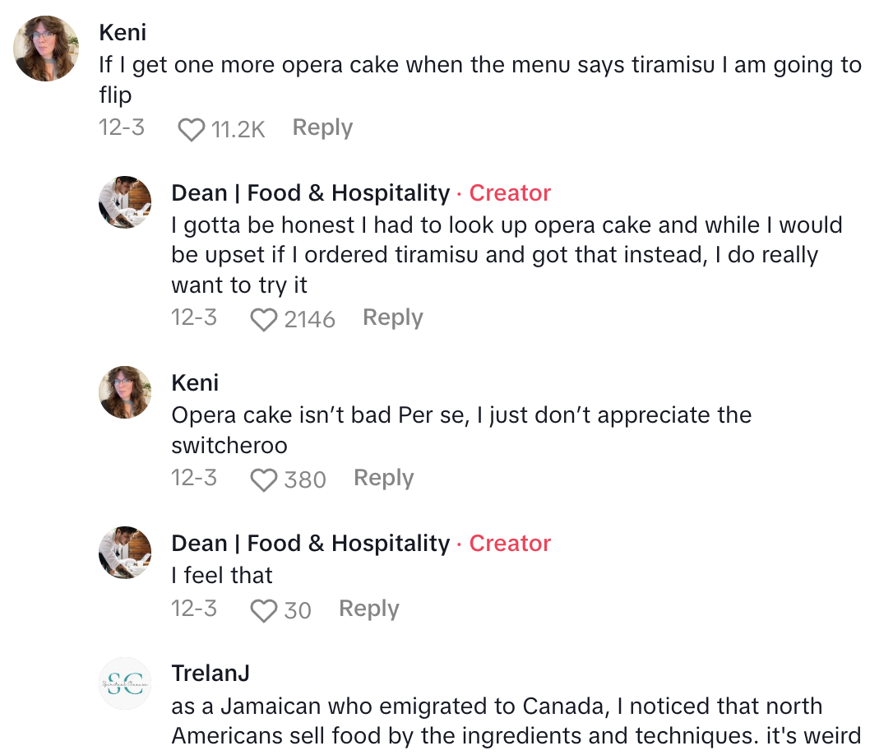The image size is (893, 755).
Task: Like Dean's reply about looking up opera cake
Action: pyautogui.click(x=264, y=319)
